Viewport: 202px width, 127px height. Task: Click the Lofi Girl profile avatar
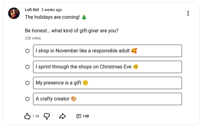14,13
